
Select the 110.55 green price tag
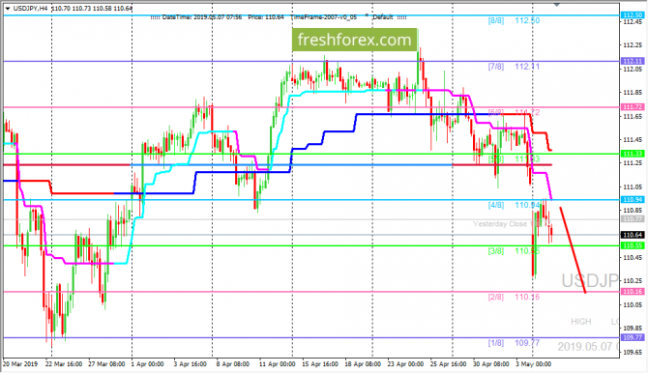pyautogui.click(x=633, y=245)
